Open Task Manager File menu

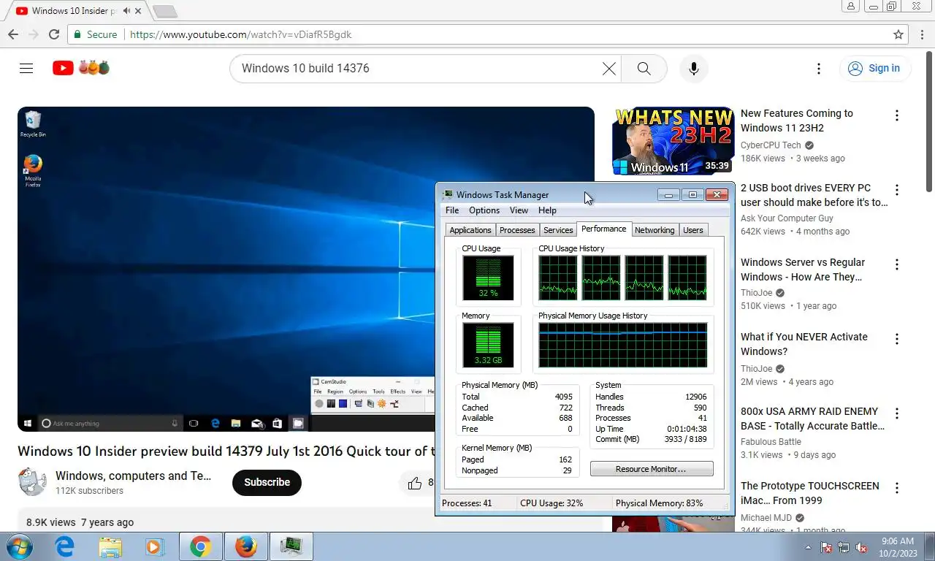(x=452, y=210)
